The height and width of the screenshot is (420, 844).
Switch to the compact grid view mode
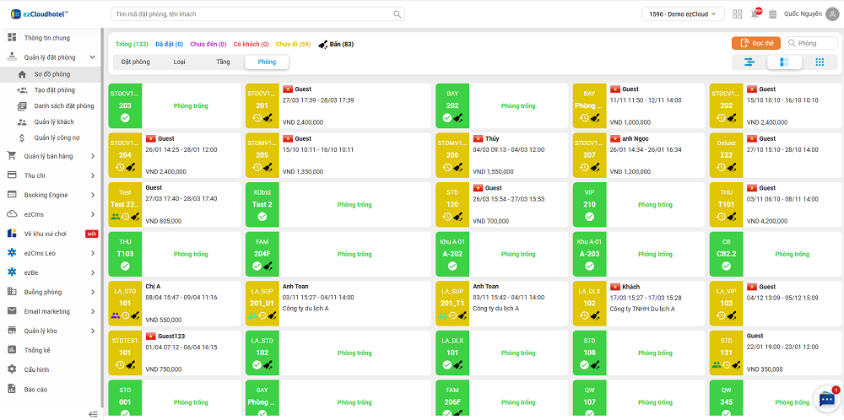(819, 62)
